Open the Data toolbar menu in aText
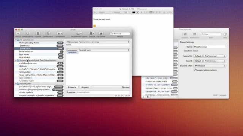This screenshot has height=136, width=243. click(x=92, y=34)
